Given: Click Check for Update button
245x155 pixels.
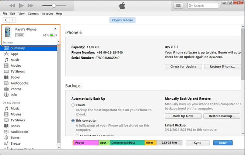Looking at the screenshot, I should coord(183,66).
